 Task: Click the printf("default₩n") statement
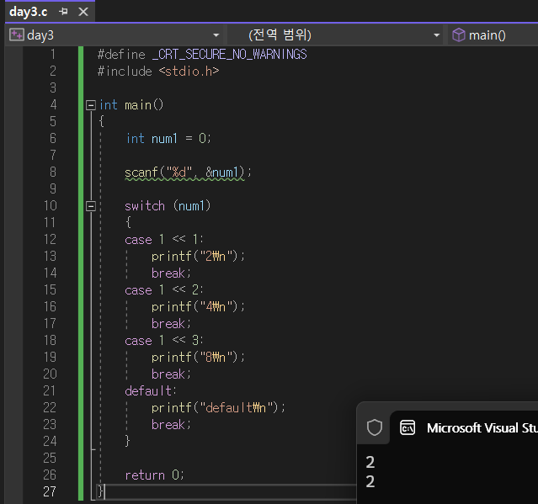click(x=218, y=407)
